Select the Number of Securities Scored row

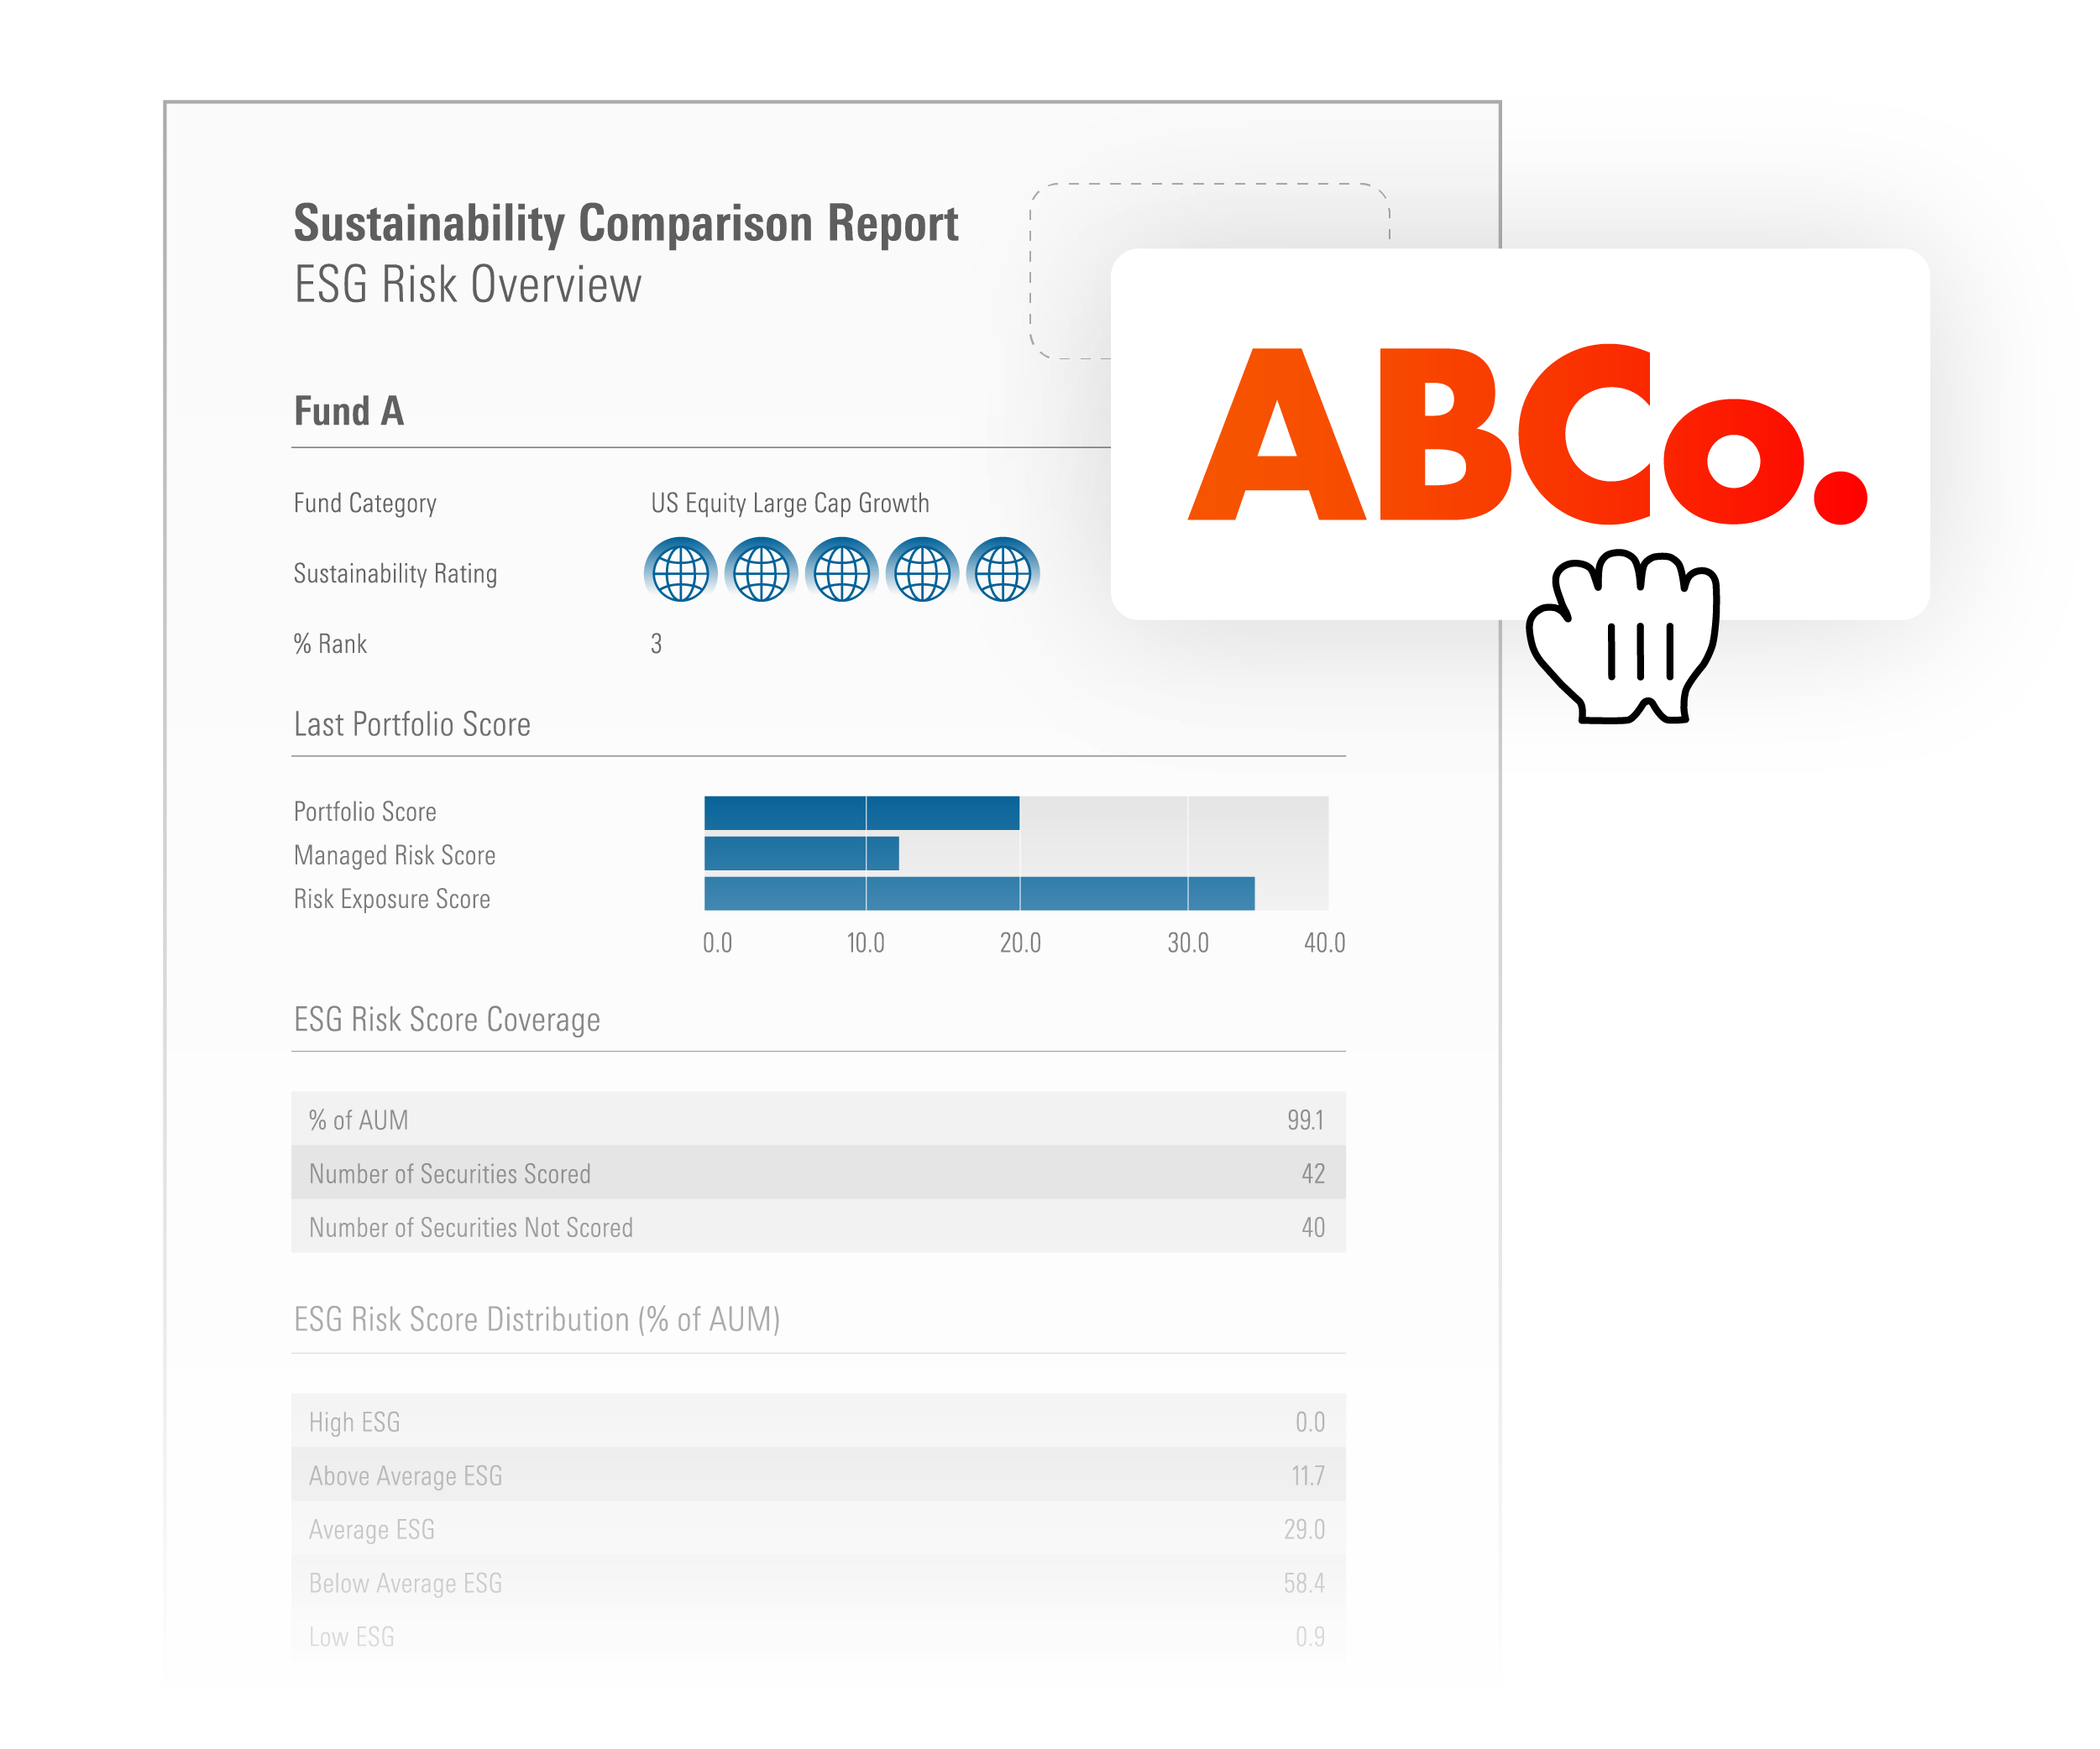coord(818,1173)
